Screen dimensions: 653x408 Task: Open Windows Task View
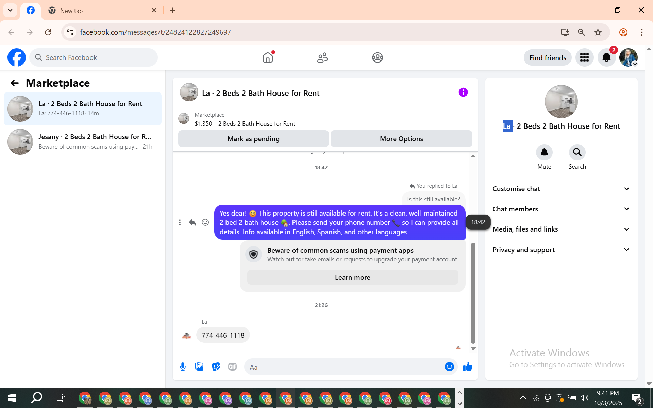point(61,398)
